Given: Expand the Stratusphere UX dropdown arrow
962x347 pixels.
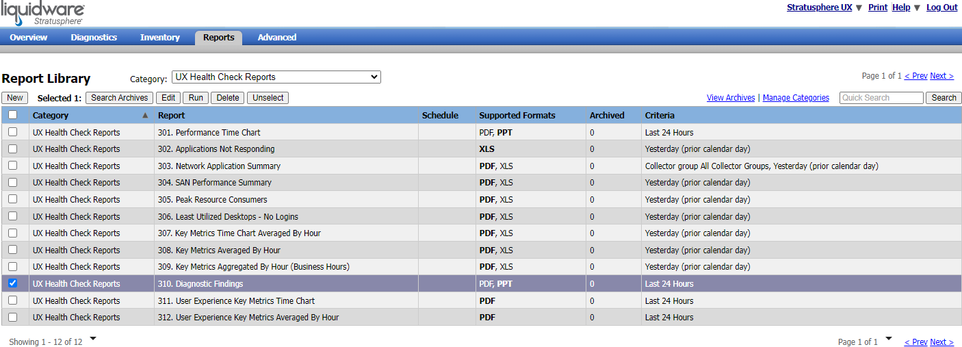Looking at the screenshot, I should pos(859,8).
